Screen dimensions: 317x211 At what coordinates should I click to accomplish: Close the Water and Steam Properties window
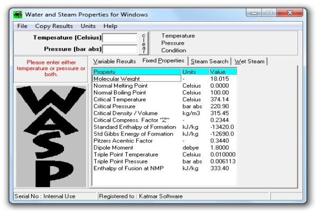tap(290, 13)
